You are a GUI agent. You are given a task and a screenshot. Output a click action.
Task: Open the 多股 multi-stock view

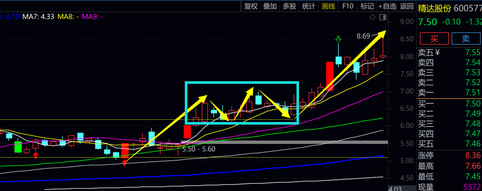click(x=289, y=6)
